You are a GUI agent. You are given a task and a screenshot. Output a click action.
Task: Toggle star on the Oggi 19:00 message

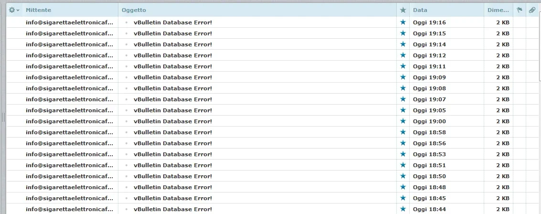click(403, 121)
